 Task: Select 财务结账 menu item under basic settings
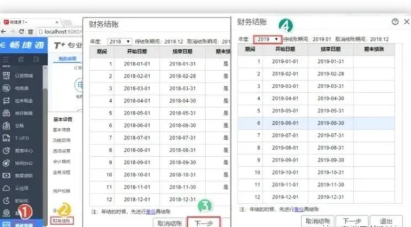(x=62, y=220)
